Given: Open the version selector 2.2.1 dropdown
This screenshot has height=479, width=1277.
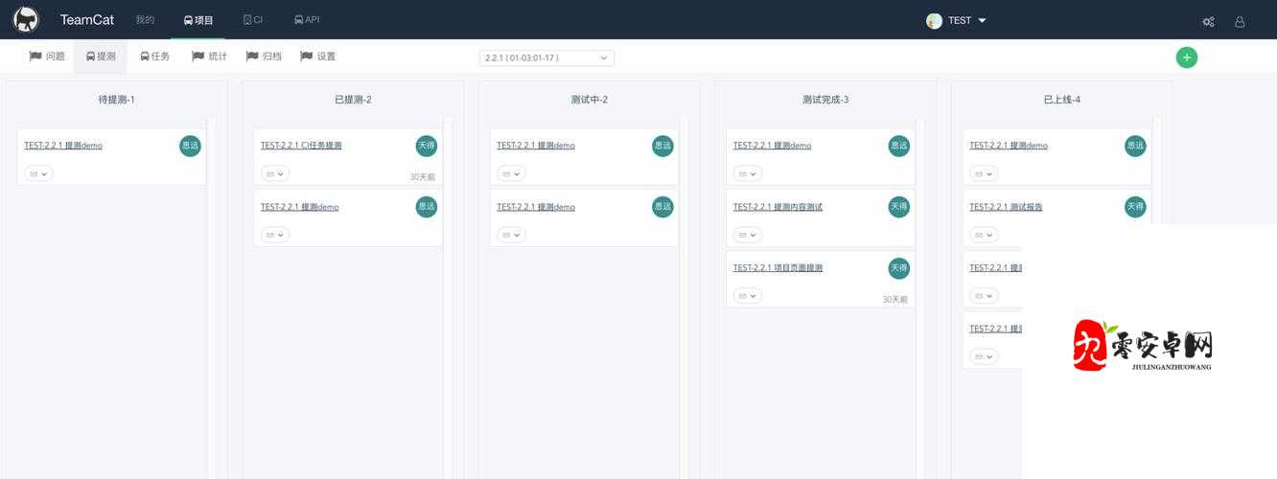Looking at the screenshot, I should tap(546, 57).
